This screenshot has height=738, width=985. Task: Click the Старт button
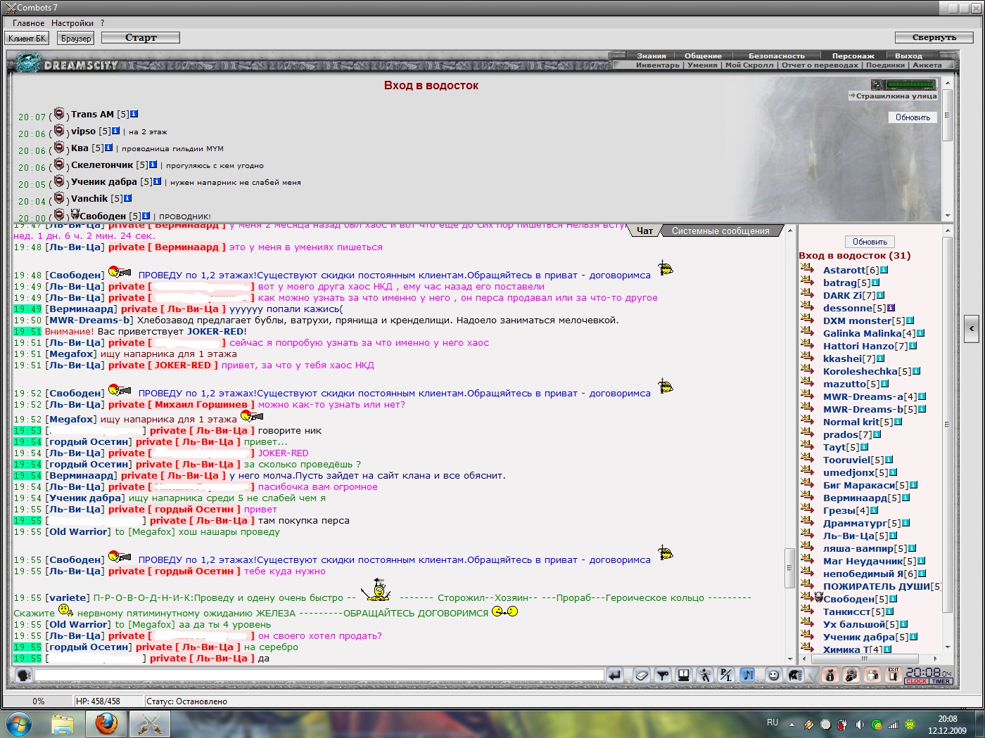[141, 38]
